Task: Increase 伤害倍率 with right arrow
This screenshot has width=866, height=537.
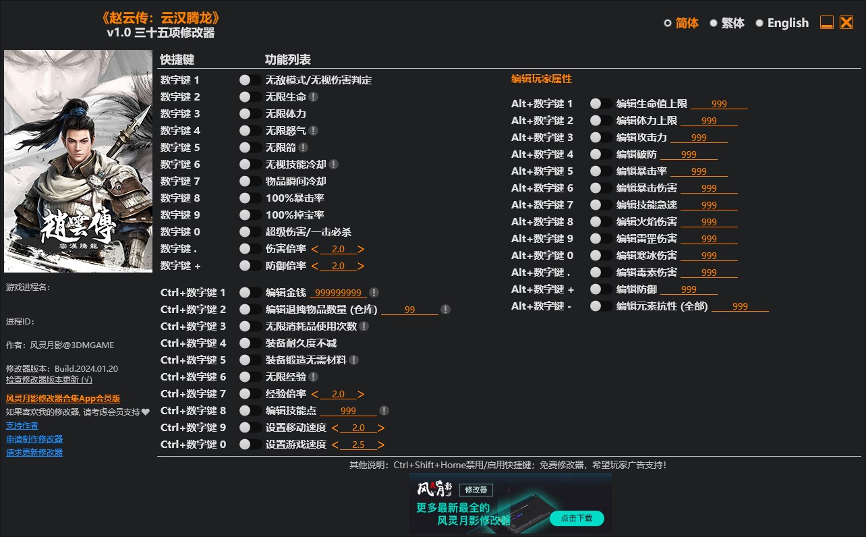Action: click(362, 249)
